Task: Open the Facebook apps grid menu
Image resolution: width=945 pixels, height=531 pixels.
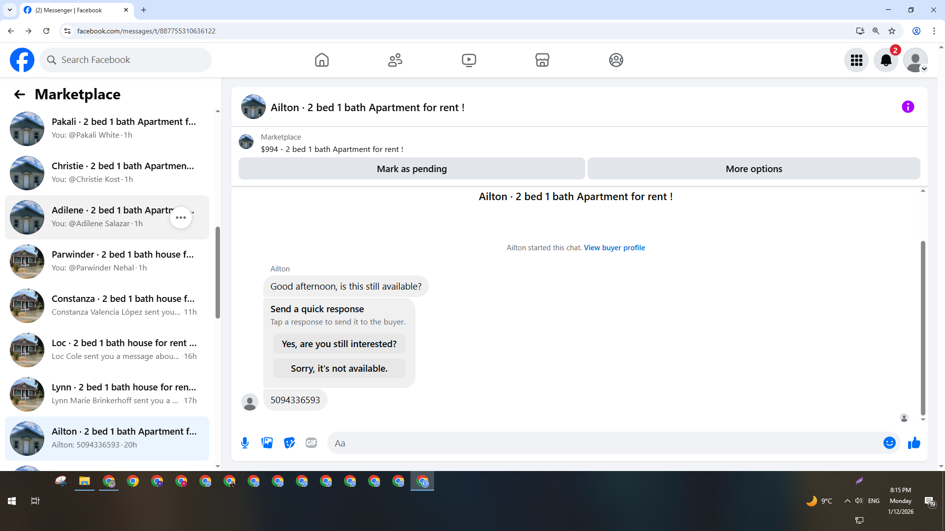Action: pyautogui.click(x=856, y=60)
